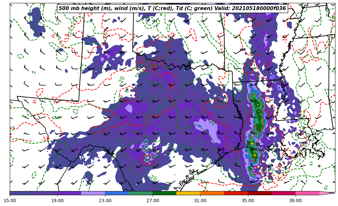Pick the orange segment of the colorbar
338x206 pixels.
212,193
